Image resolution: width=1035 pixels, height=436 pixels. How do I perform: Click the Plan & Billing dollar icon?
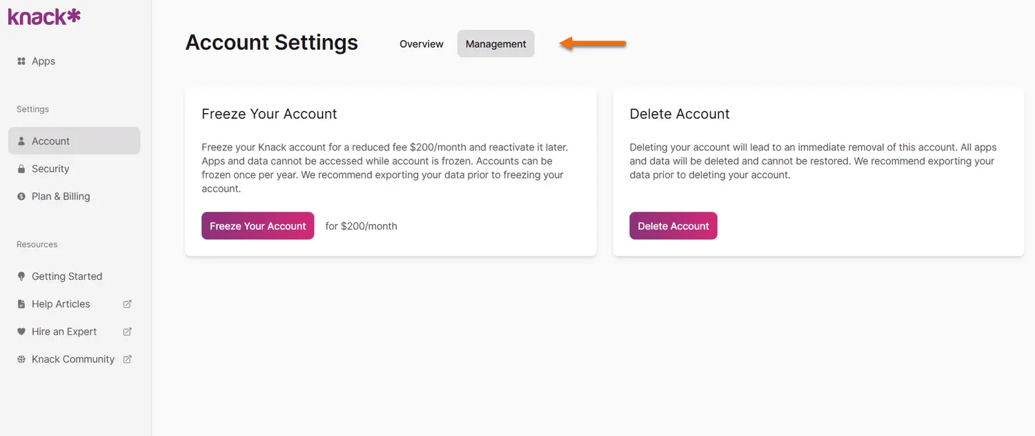point(21,197)
